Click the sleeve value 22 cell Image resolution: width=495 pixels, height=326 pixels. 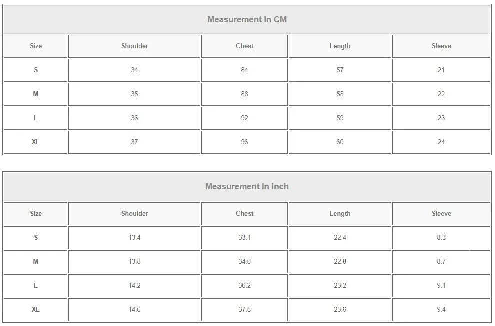pos(441,94)
